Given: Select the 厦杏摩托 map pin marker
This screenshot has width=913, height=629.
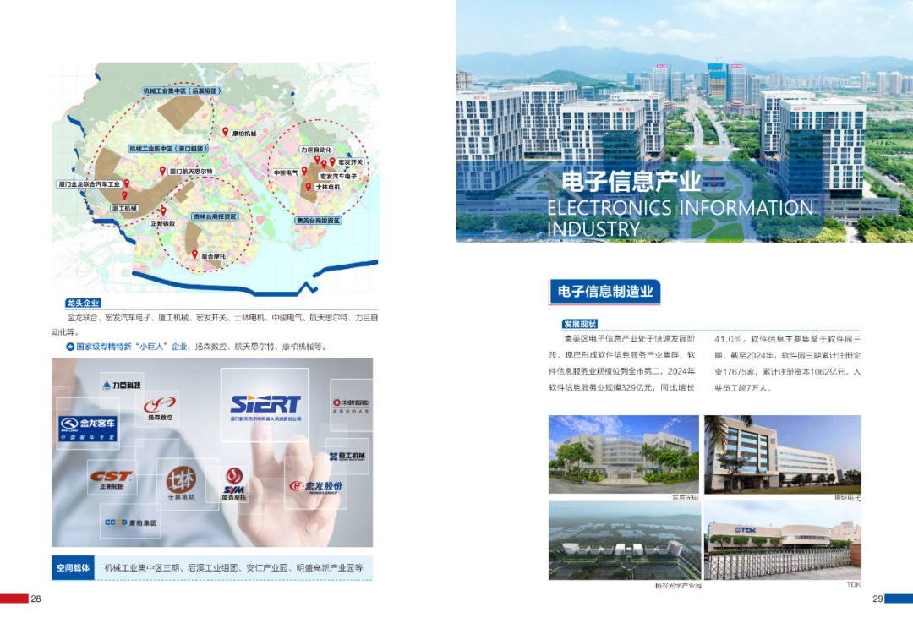Looking at the screenshot, I should tap(194, 254).
